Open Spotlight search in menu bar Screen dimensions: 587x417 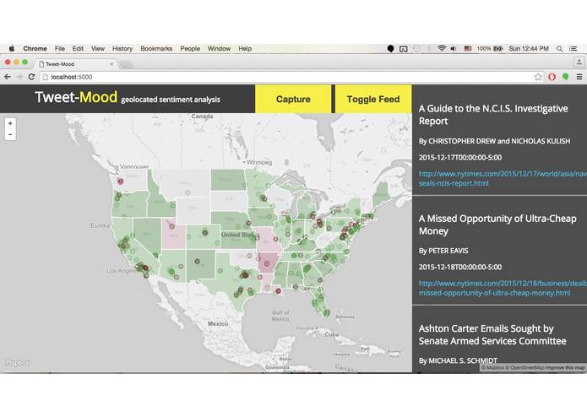point(559,49)
